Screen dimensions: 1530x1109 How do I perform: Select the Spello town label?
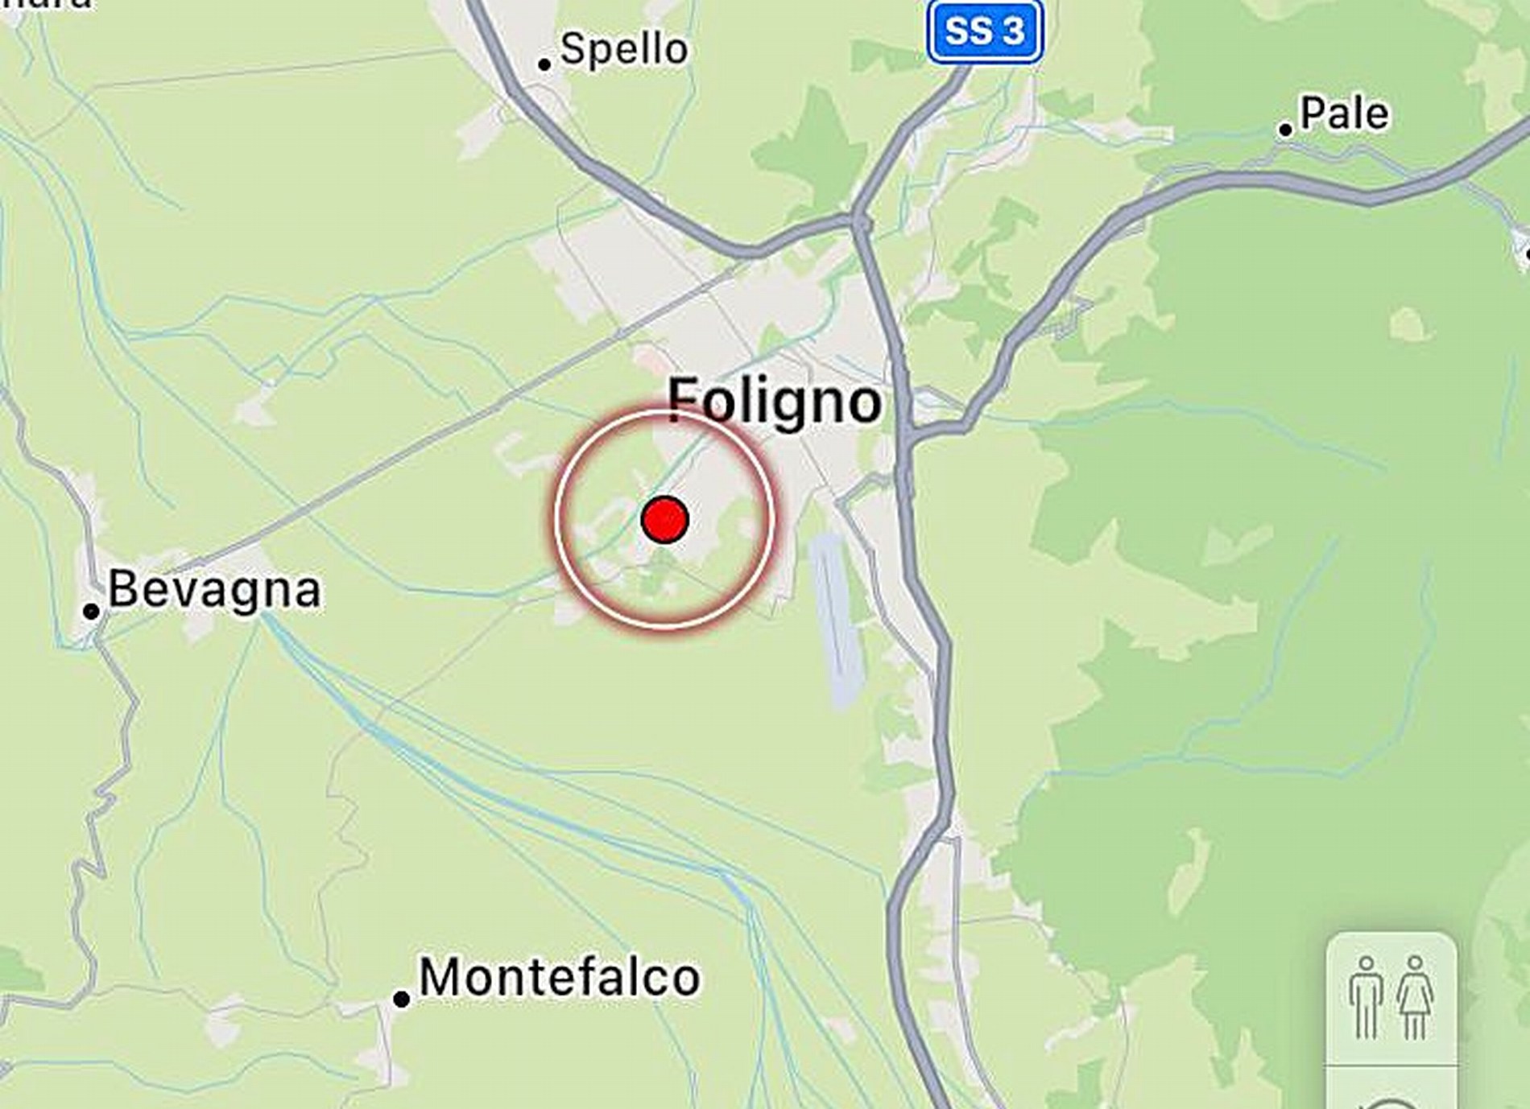coord(624,49)
